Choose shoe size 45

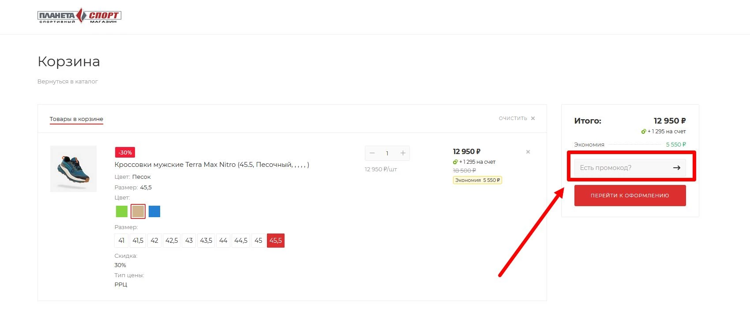[259, 241]
